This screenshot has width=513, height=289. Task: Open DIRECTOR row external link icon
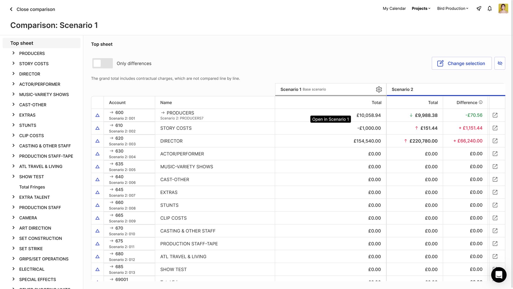click(495, 141)
